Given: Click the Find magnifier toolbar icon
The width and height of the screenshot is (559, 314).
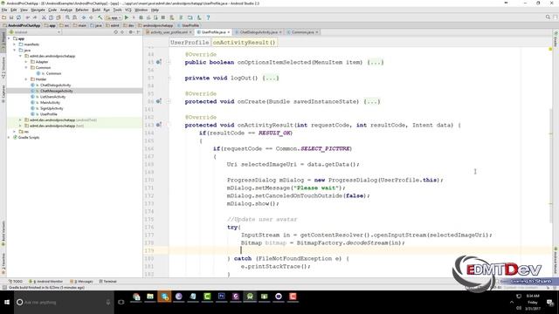Looking at the screenshot, I should pyautogui.click(x=67, y=17).
